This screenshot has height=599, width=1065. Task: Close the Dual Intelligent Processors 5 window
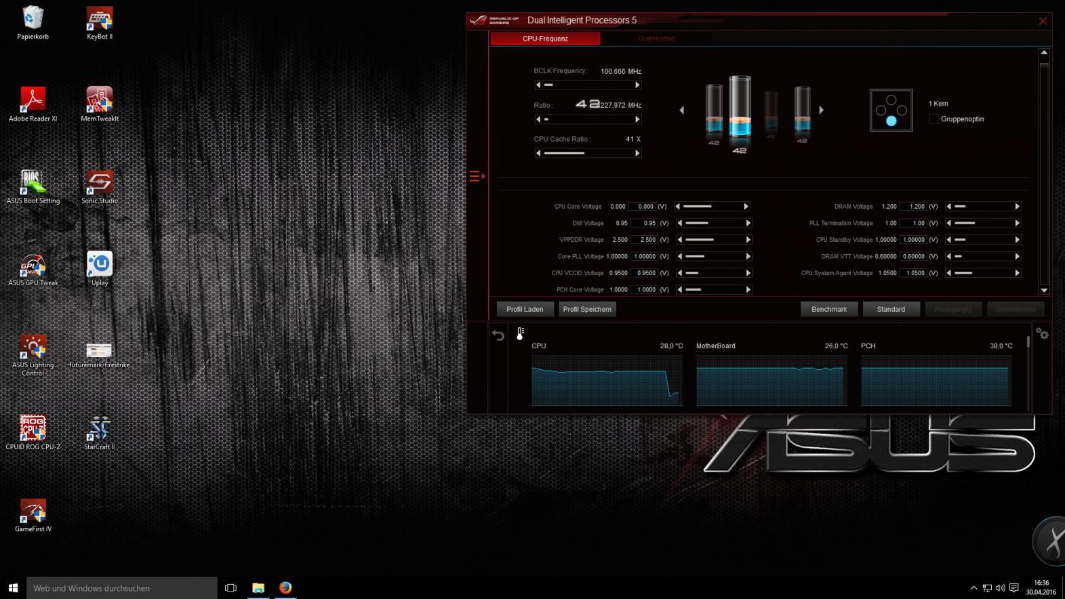pos(1043,21)
